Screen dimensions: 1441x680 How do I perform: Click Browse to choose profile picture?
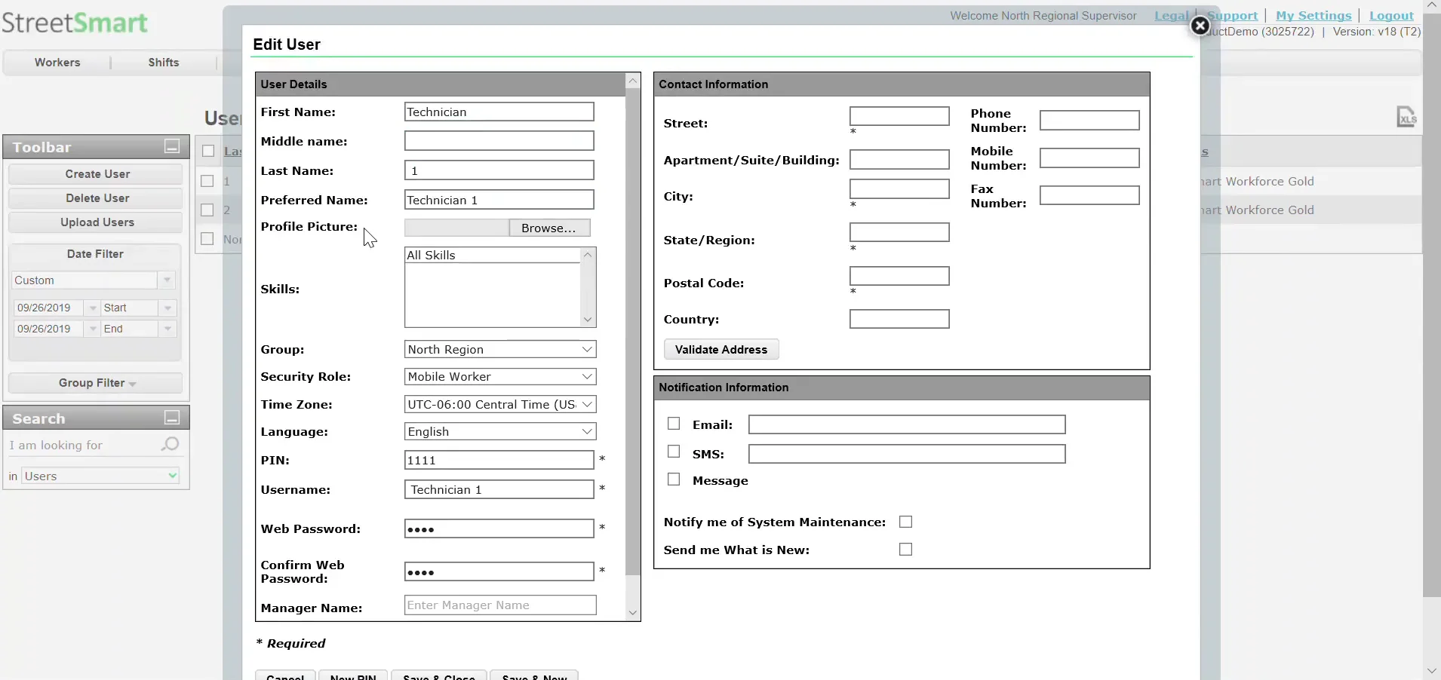548,228
